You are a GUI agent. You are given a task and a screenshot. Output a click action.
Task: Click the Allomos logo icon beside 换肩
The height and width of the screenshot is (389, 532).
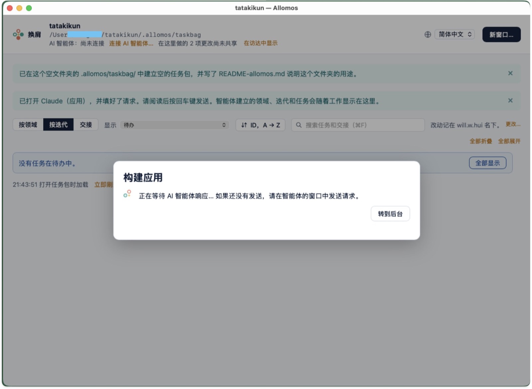pos(18,34)
